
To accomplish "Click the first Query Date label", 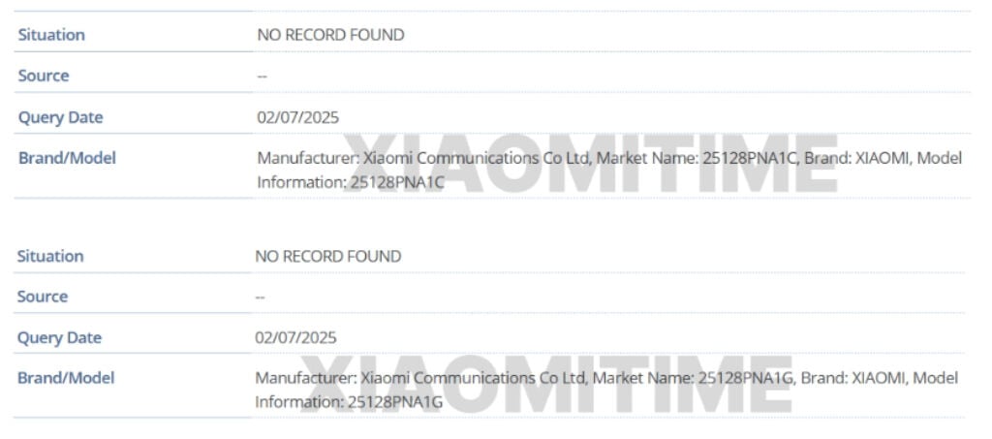I will (61, 117).
